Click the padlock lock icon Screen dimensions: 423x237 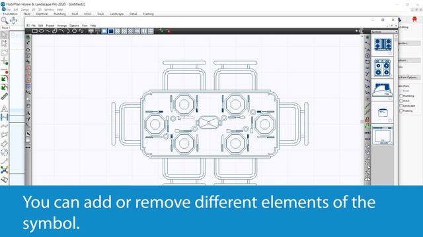pyautogui.click(x=367, y=120)
